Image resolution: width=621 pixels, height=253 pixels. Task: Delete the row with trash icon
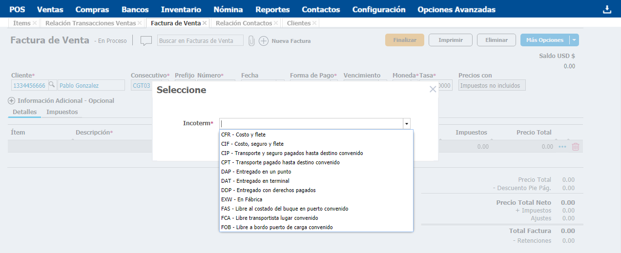click(576, 146)
